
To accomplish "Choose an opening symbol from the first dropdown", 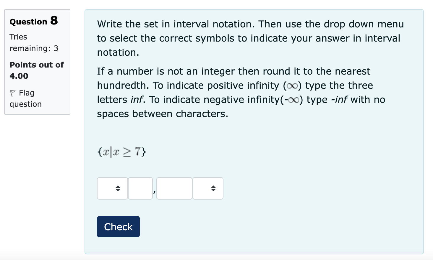I will (112, 188).
